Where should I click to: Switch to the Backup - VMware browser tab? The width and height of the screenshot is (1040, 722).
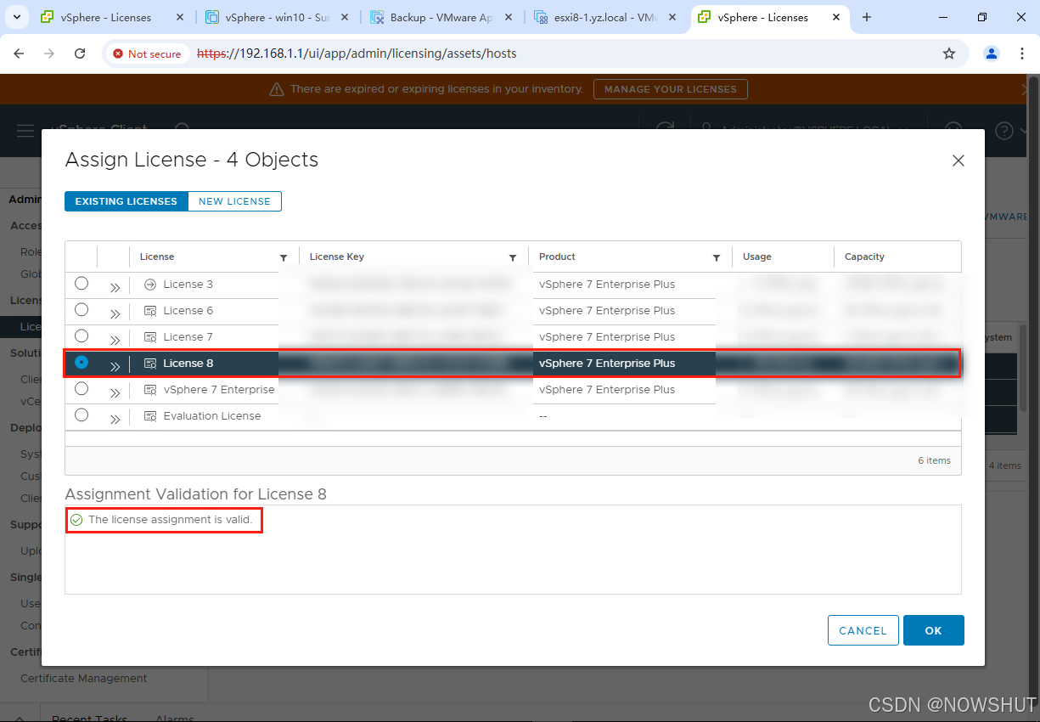[x=441, y=17]
